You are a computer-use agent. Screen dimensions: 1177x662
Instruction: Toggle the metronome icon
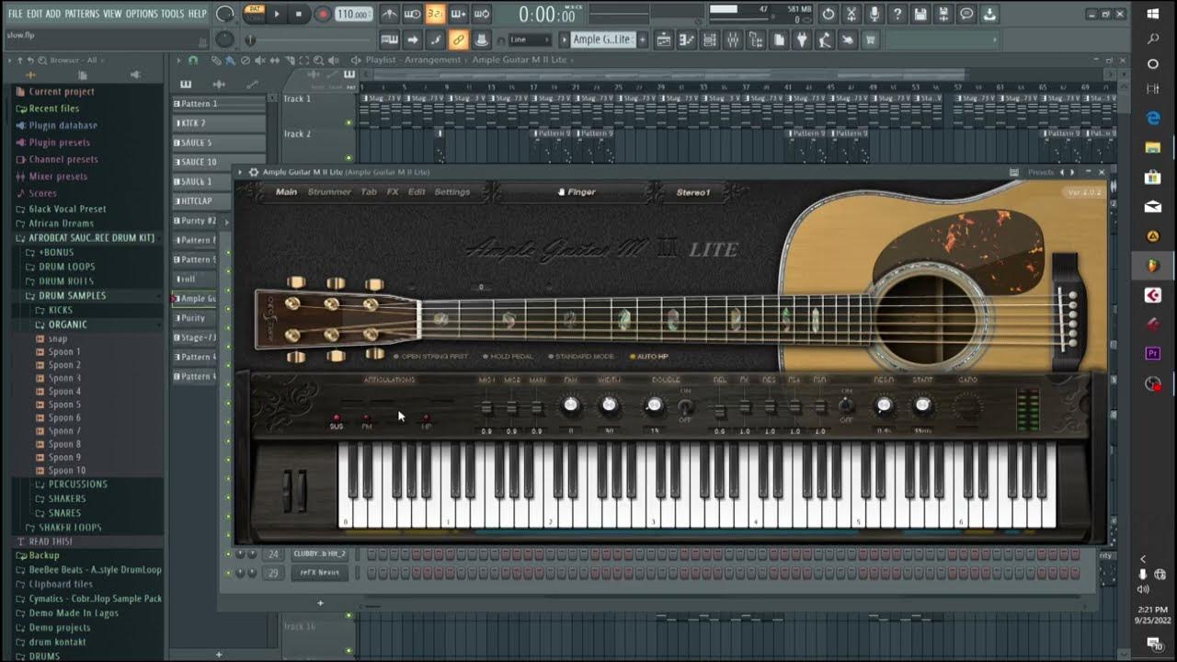[390, 14]
